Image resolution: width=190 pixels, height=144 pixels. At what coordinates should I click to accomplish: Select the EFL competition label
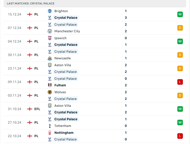coord(37,109)
